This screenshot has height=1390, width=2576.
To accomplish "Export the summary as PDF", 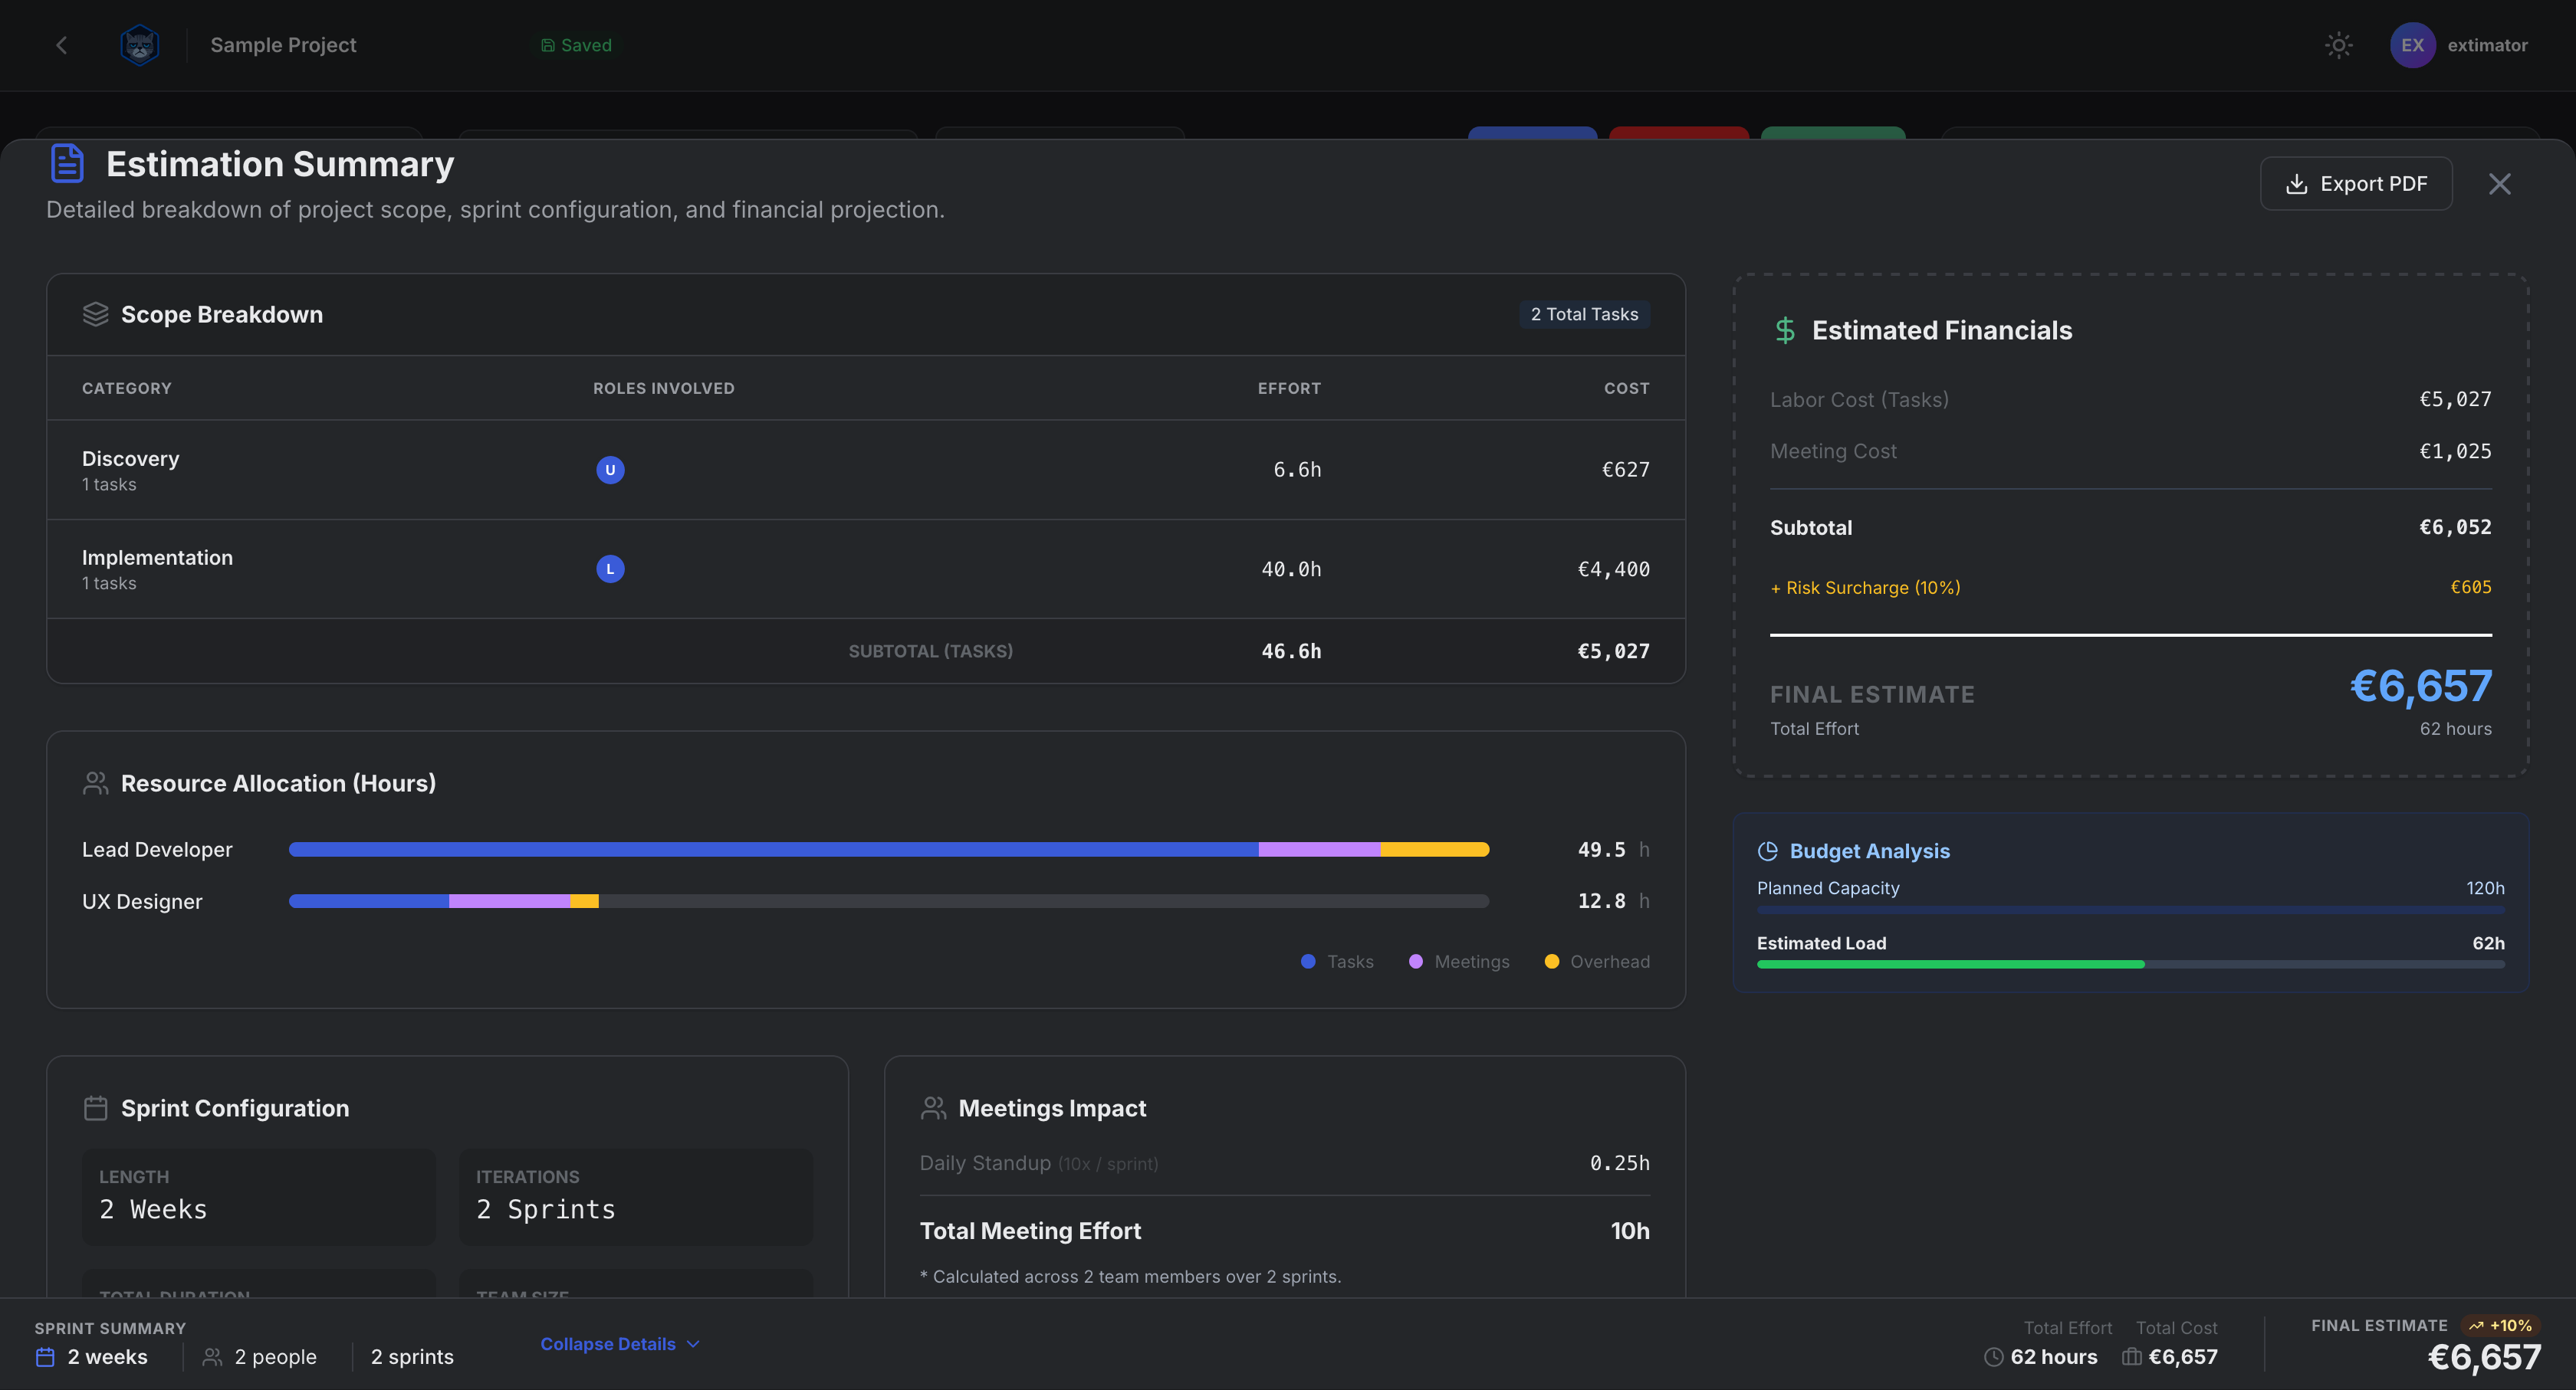I will coord(2356,184).
